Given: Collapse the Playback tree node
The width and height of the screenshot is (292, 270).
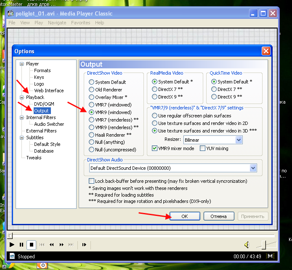Looking at the screenshot, I should [21, 97].
